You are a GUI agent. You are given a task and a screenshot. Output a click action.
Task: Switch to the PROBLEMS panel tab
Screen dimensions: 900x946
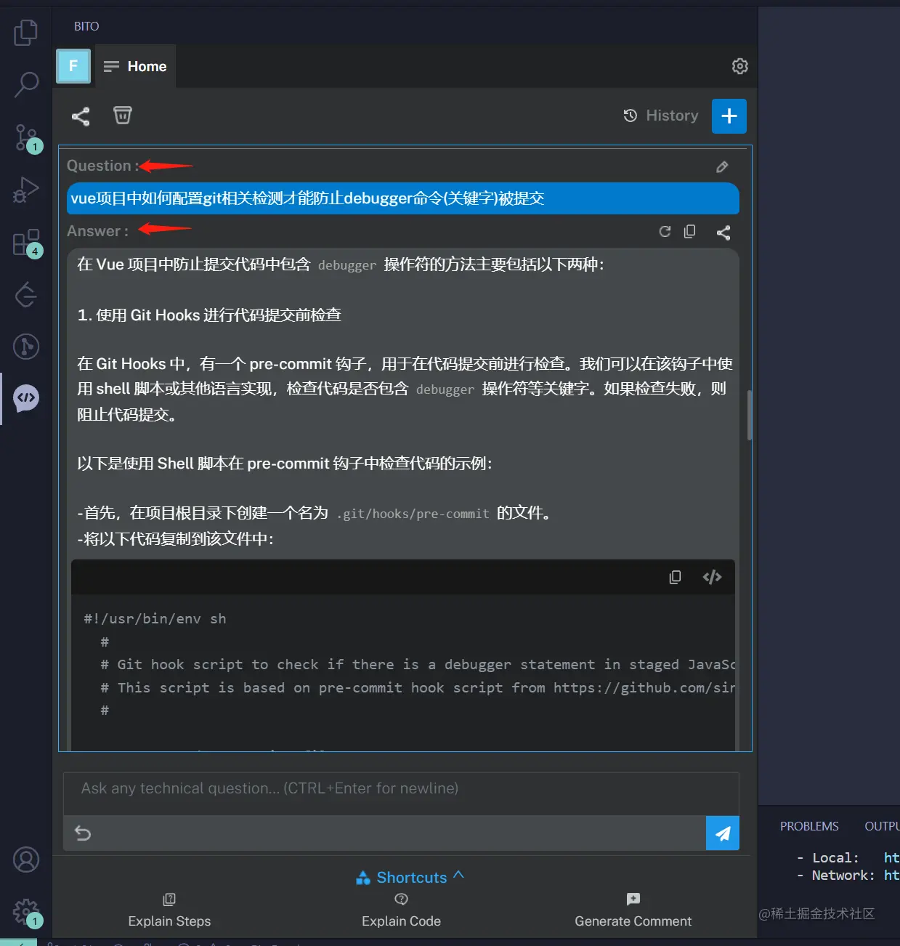pyautogui.click(x=809, y=826)
